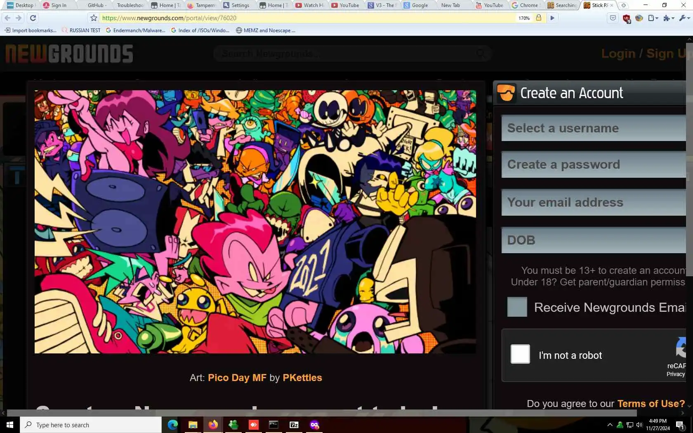
Task: Reload the current page
Action: pos(33,18)
